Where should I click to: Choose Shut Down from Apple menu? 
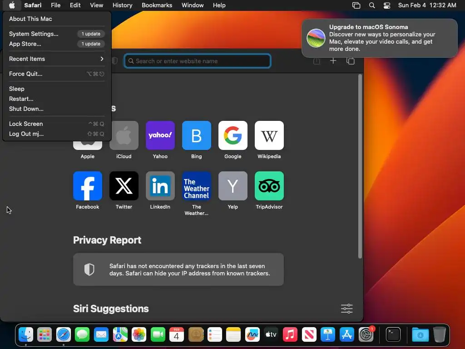[57, 109]
